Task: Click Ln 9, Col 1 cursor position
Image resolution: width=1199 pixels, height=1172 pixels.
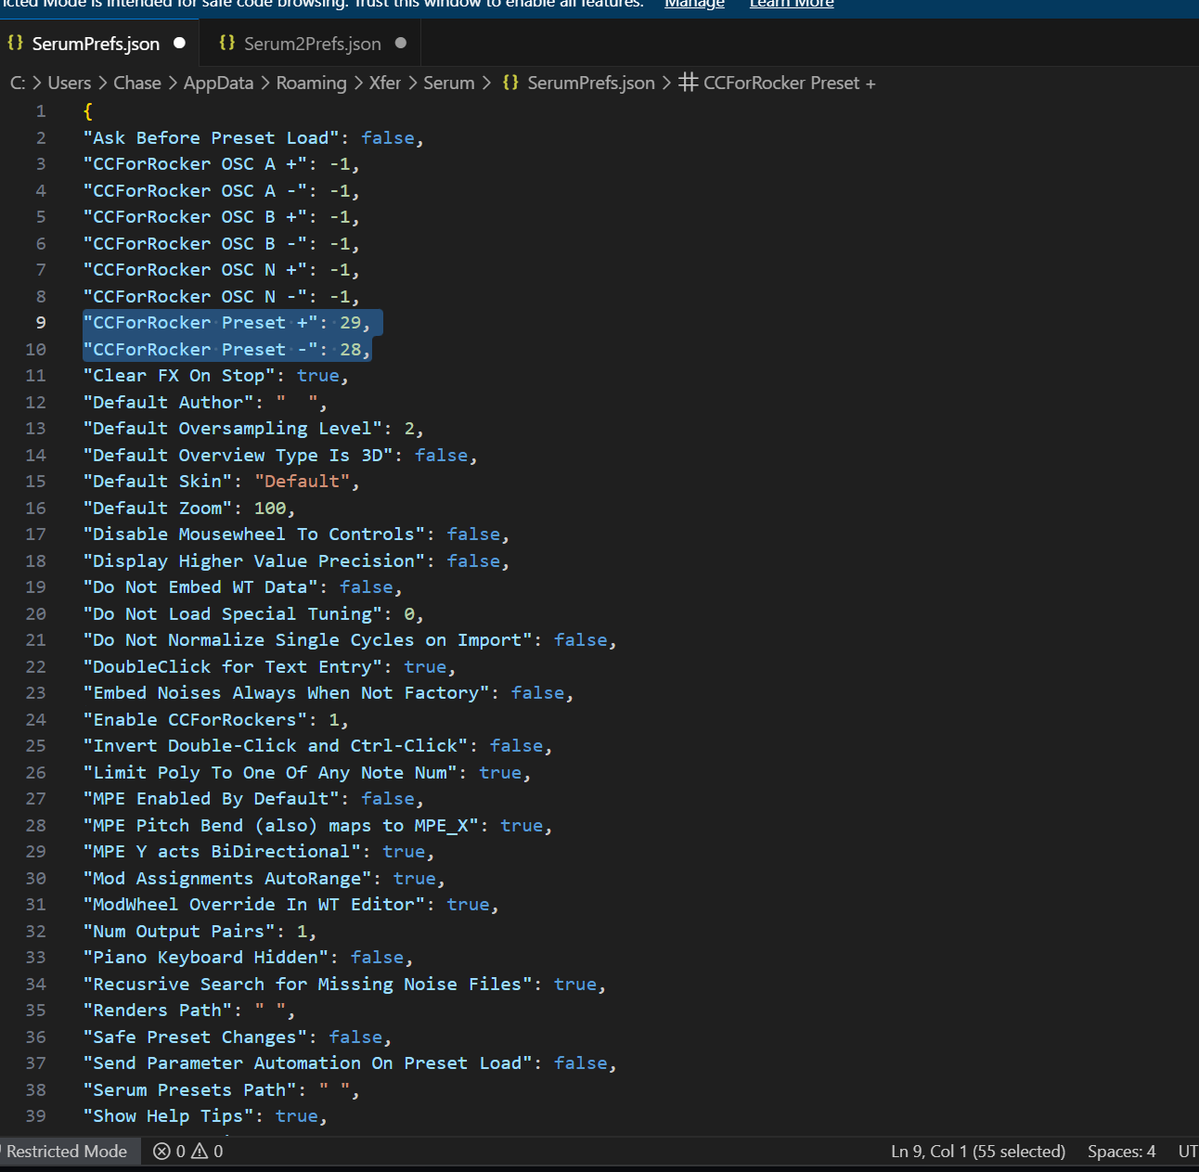Action: [978, 1152]
